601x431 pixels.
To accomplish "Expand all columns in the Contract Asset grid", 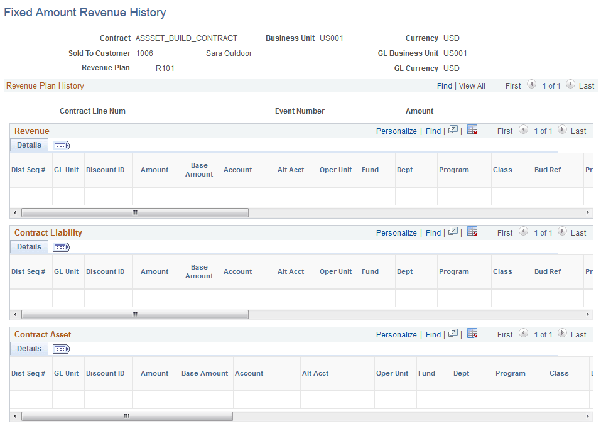I will click(60, 349).
